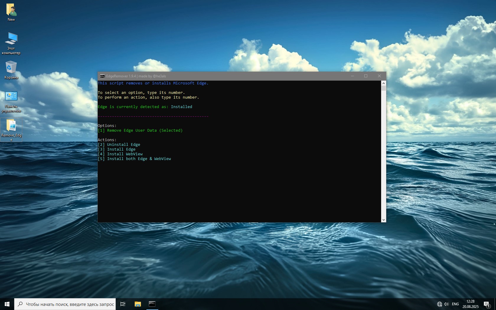Click the Windows Start button
496x310 pixels.
(7, 304)
